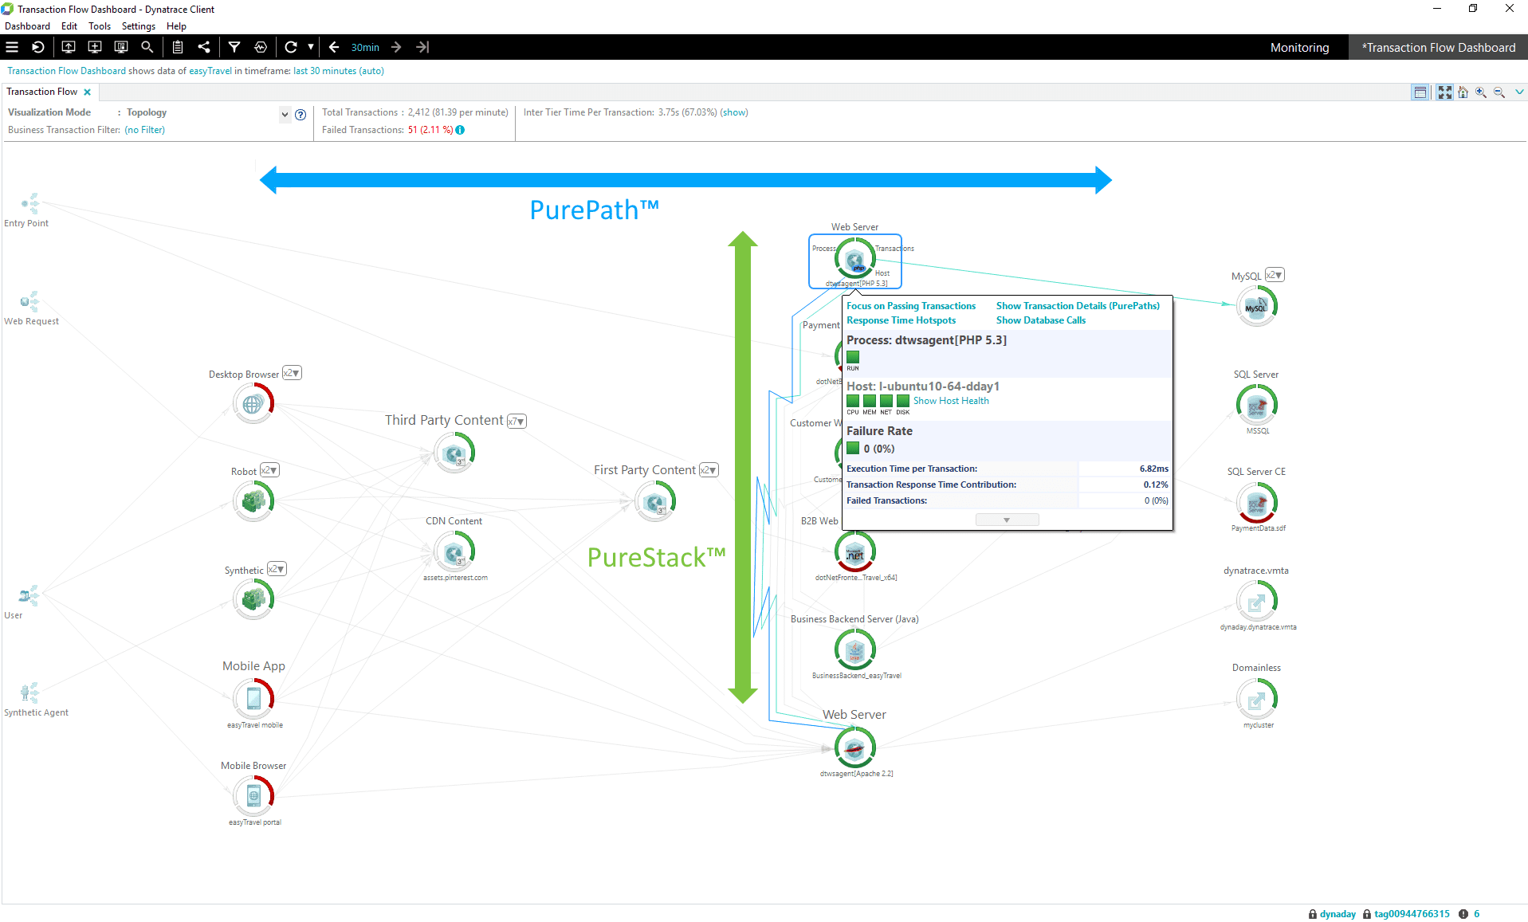Open the Dashboard menu
Viewport: 1528px width, 922px height.
(x=27, y=26)
